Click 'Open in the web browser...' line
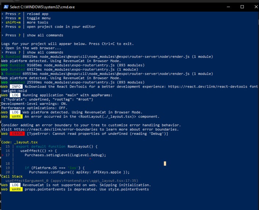The width and height of the screenshot is (259, 210). [31, 48]
